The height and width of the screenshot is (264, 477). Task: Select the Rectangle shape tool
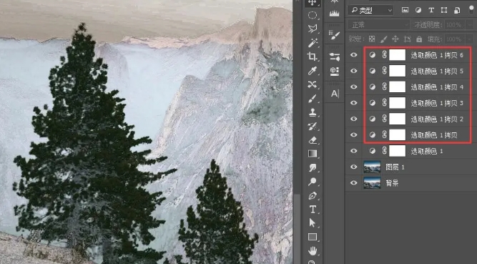313,237
